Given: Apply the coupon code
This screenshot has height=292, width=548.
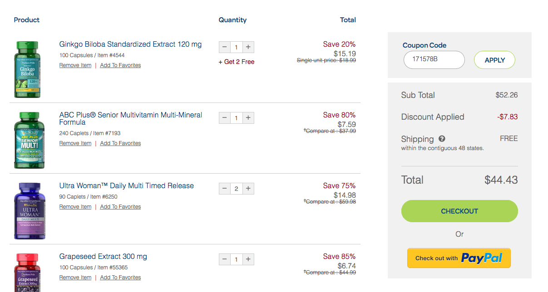Looking at the screenshot, I should point(494,60).
